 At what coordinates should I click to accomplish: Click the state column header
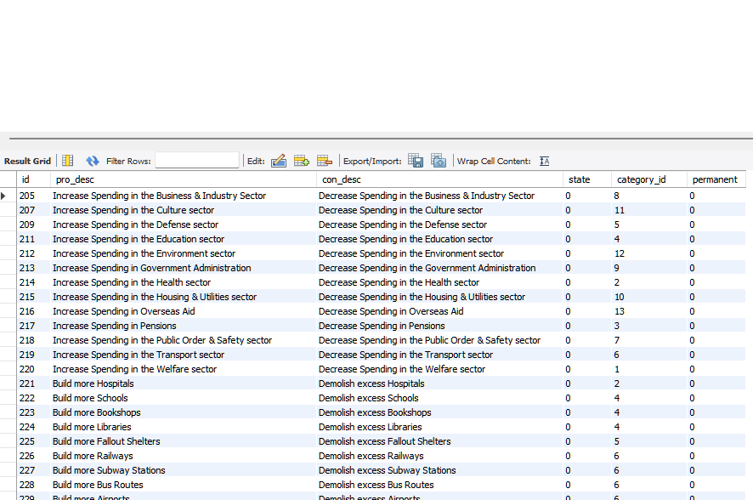coord(579,179)
